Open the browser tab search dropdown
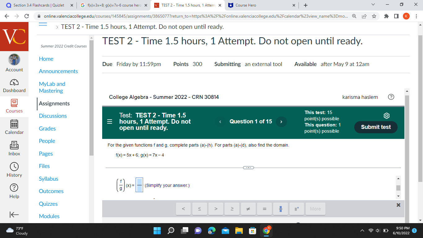Image resolution: width=423 pixels, height=238 pixels. 373,5
